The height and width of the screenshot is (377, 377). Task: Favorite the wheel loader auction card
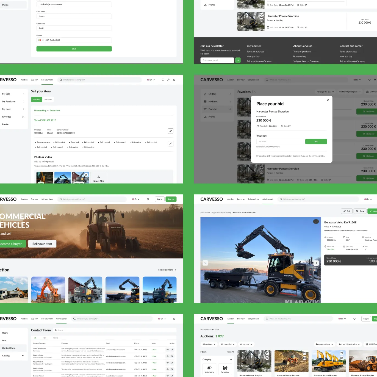[304, 353]
